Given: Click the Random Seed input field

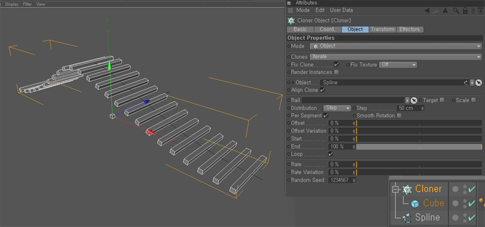Looking at the screenshot, I should [x=342, y=180].
